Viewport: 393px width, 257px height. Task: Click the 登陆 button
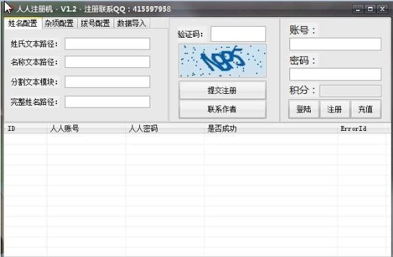(304, 109)
